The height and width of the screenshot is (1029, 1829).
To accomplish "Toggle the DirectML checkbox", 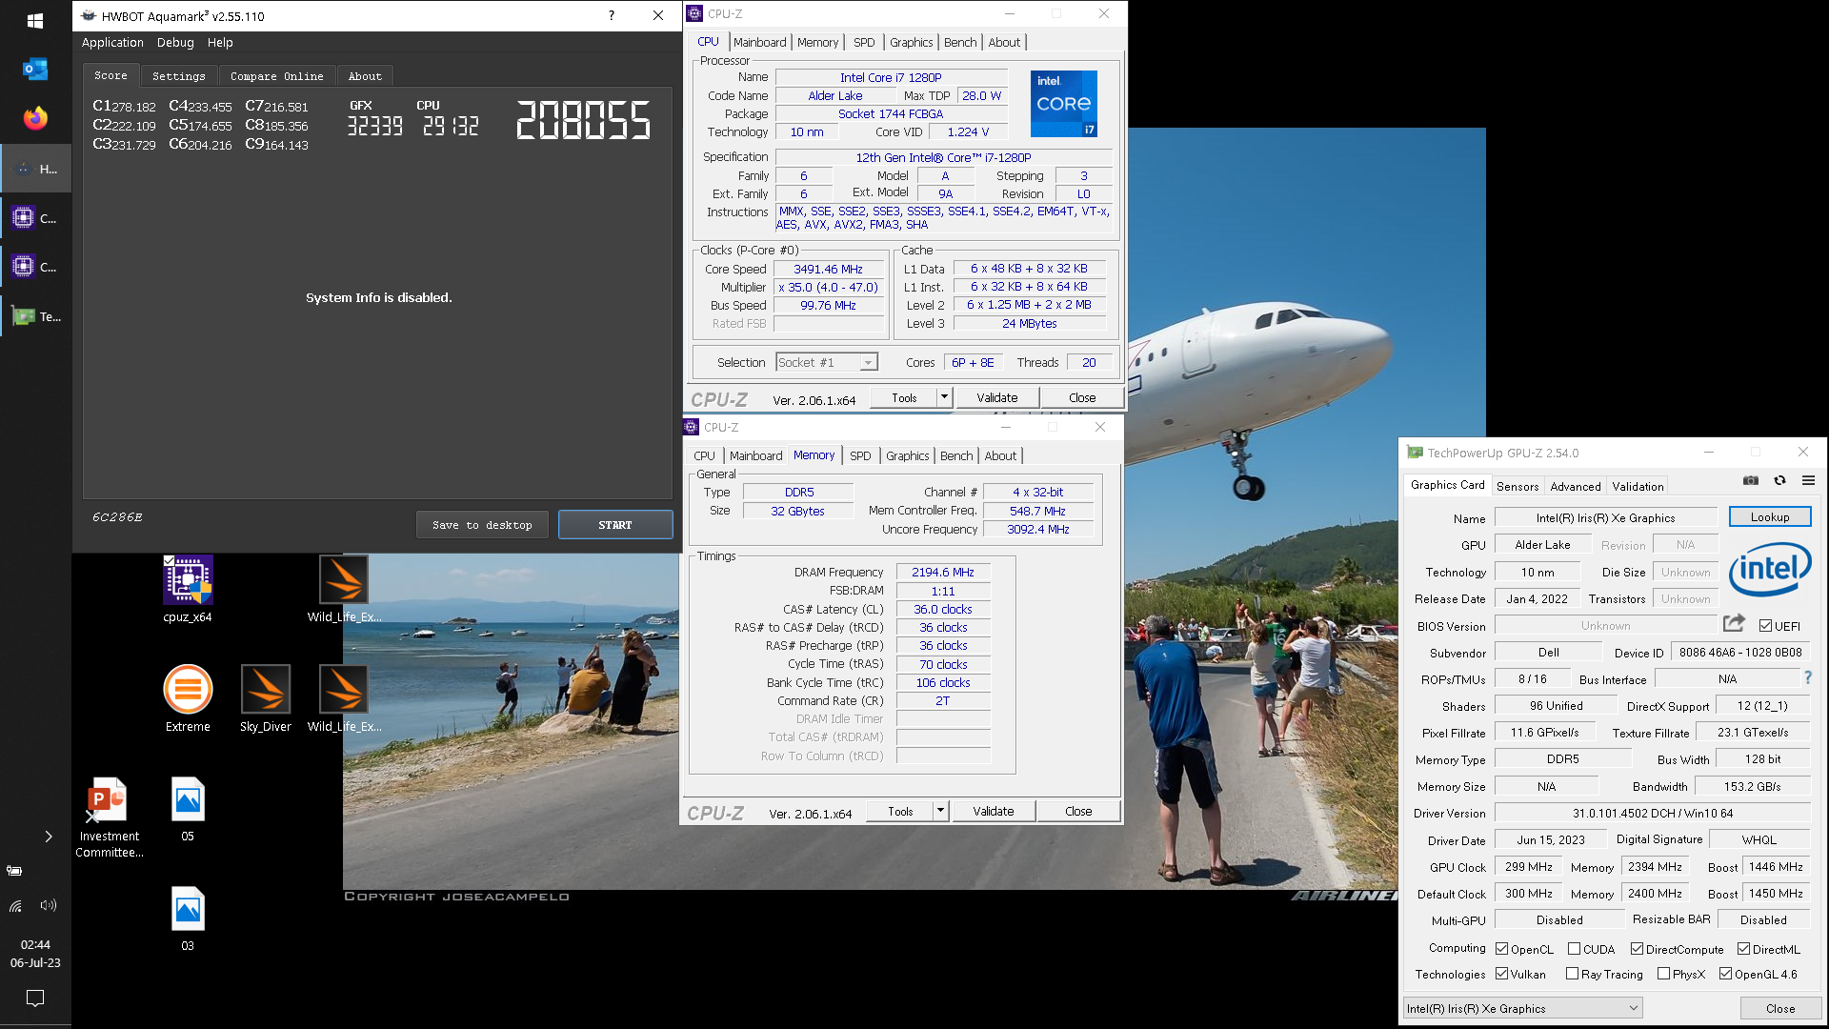I will coord(1743,949).
